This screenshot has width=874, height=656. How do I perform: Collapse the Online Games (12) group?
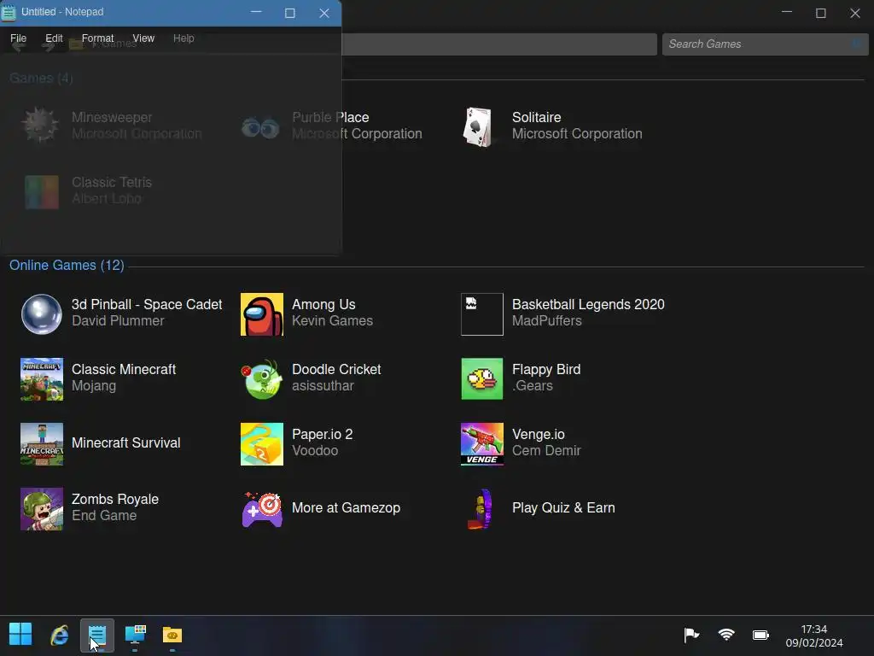[x=67, y=265]
